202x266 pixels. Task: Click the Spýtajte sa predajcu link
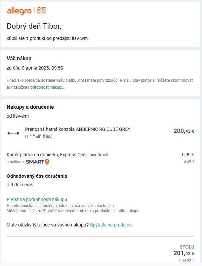pyautogui.click(x=111, y=225)
